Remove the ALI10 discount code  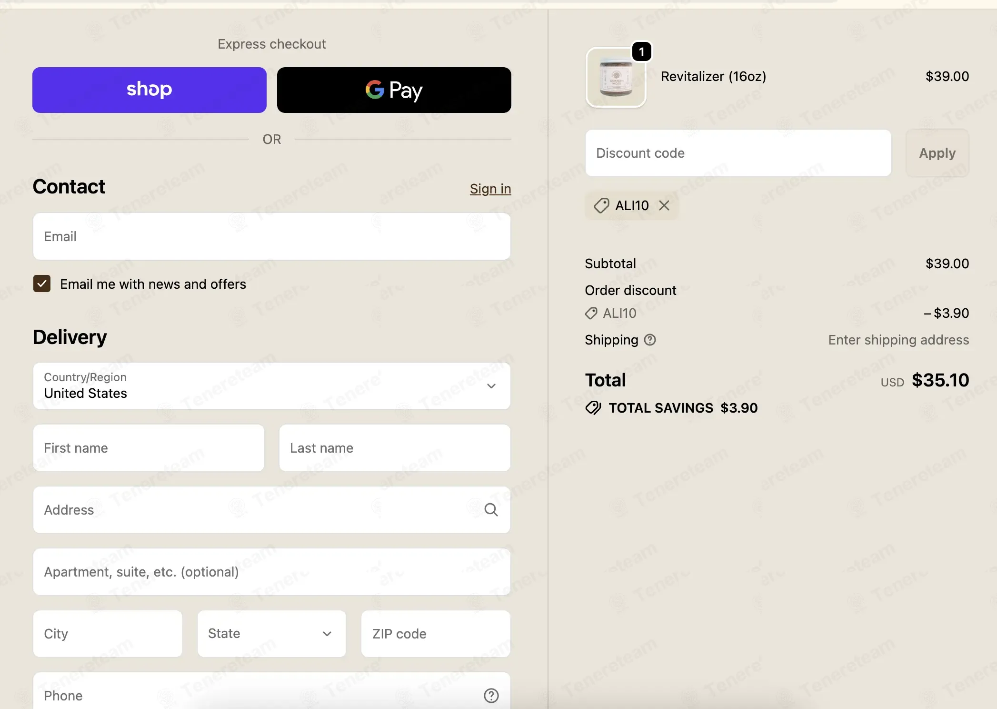pos(664,205)
